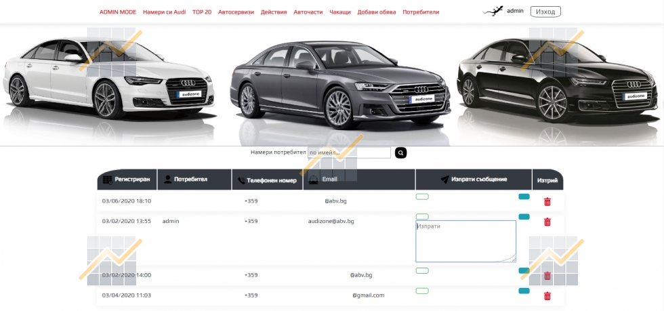The width and height of the screenshot is (664, 311).
Task: Click the calendar icon in the Регистриран header
Action: point(108,180)
